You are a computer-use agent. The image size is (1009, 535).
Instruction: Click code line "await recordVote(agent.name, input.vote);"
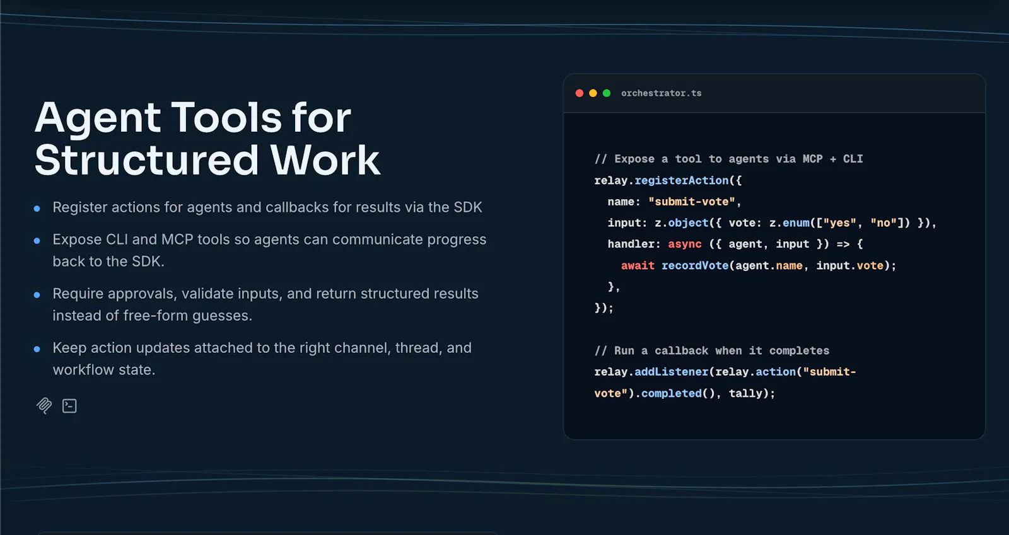[x=759, y=265]
